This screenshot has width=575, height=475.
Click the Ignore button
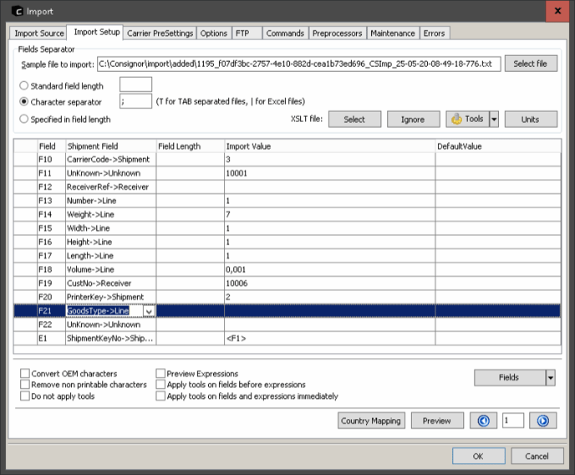[x=413, y=120]
